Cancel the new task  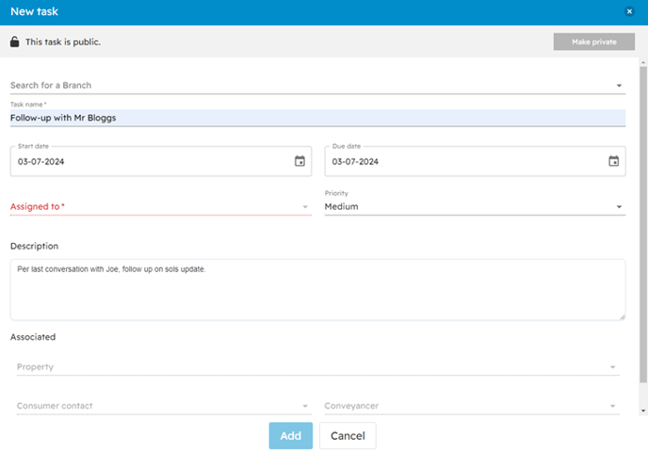point(348,435)
